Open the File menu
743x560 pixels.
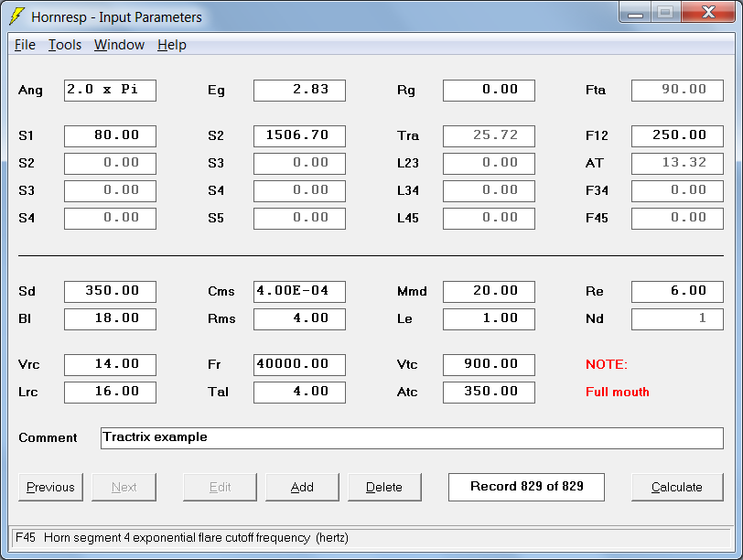[x=25, y=45]
